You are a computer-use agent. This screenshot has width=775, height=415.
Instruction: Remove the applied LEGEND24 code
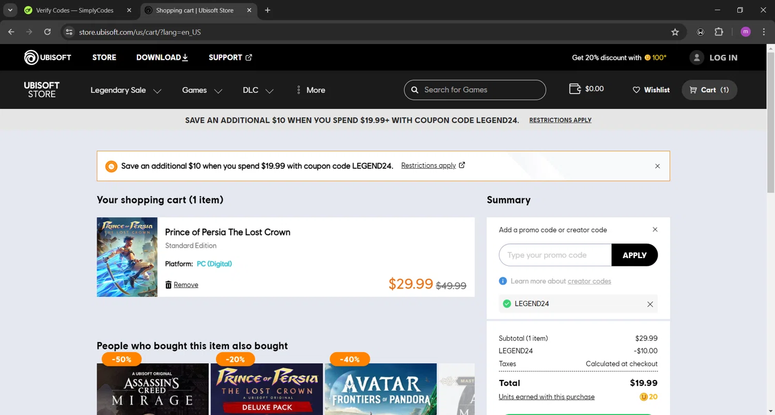650,304
